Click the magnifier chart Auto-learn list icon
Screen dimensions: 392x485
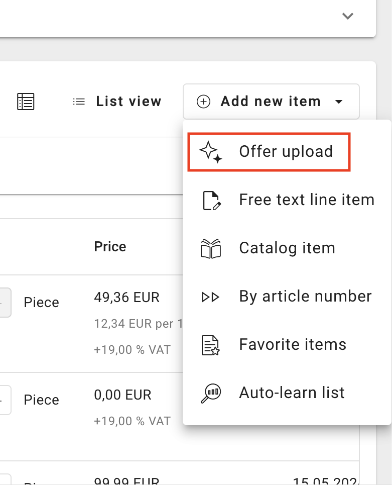click(211, 393)
